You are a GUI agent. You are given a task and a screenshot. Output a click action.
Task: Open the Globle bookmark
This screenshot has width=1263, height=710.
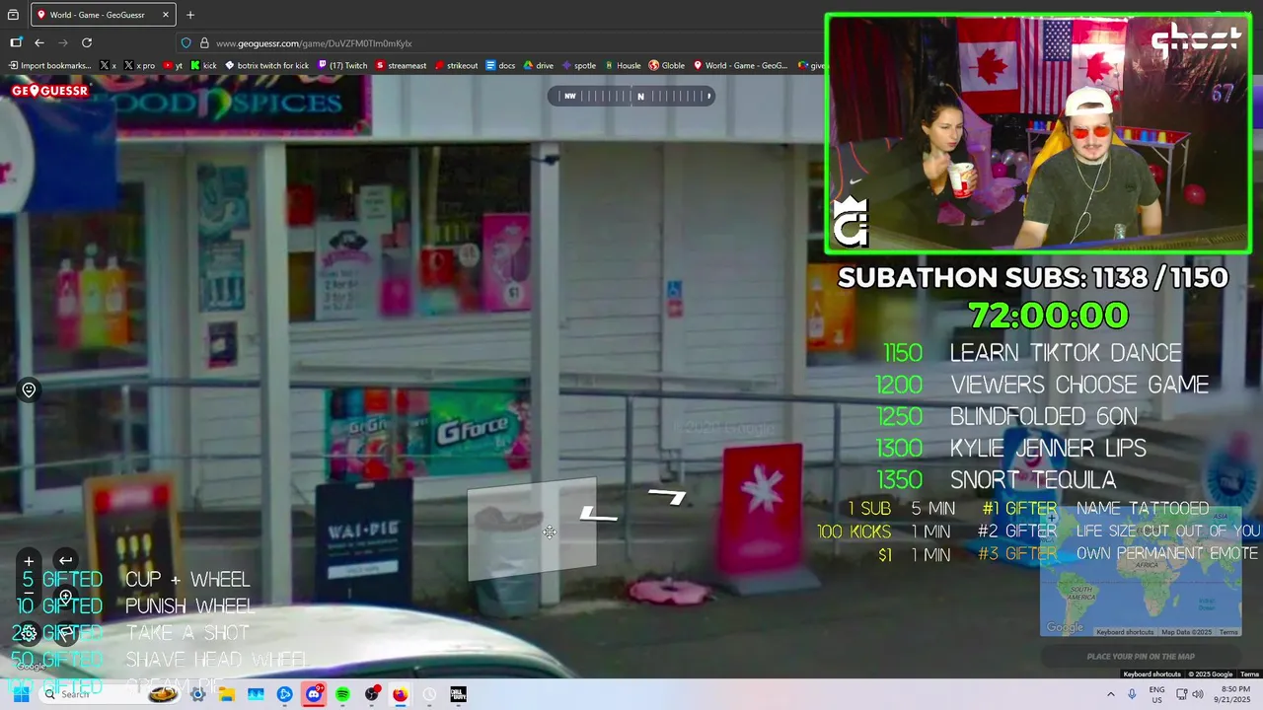coord(667,66)
